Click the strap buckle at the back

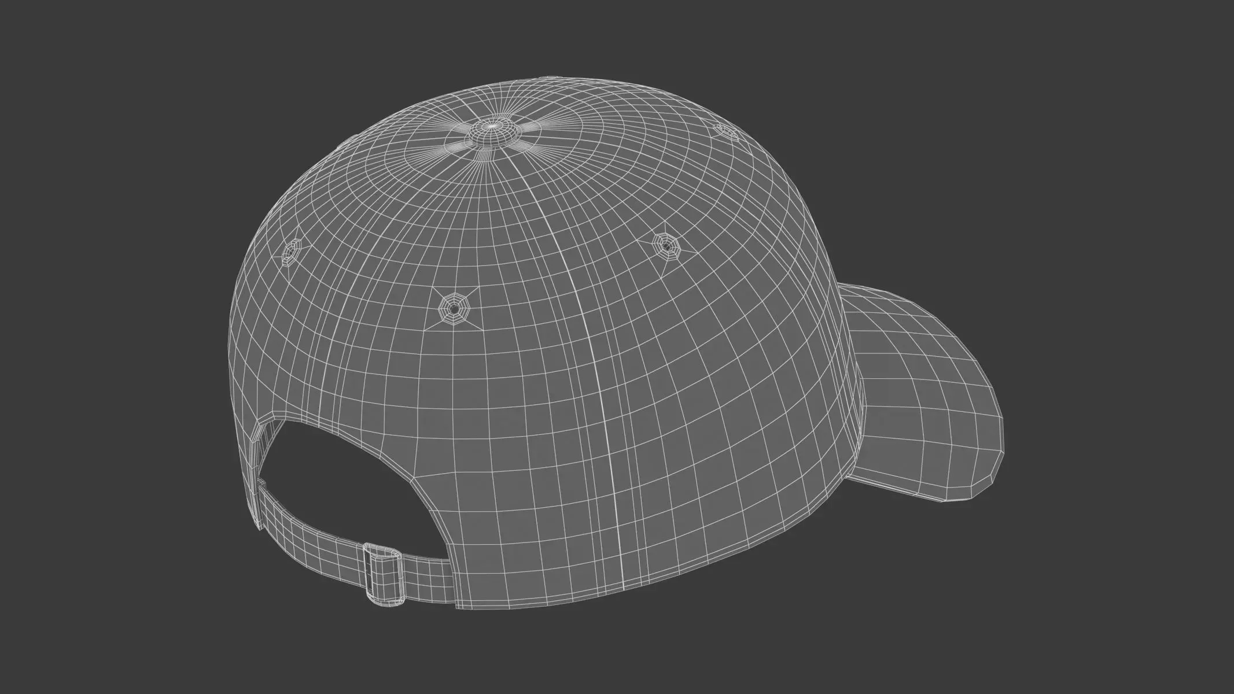click(x=383, y=576)
